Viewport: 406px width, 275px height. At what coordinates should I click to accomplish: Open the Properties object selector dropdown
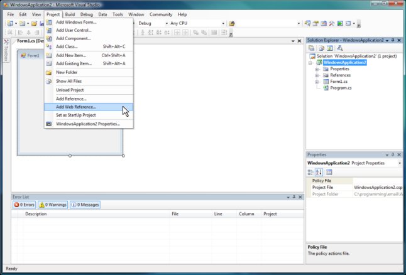[400, 163]
